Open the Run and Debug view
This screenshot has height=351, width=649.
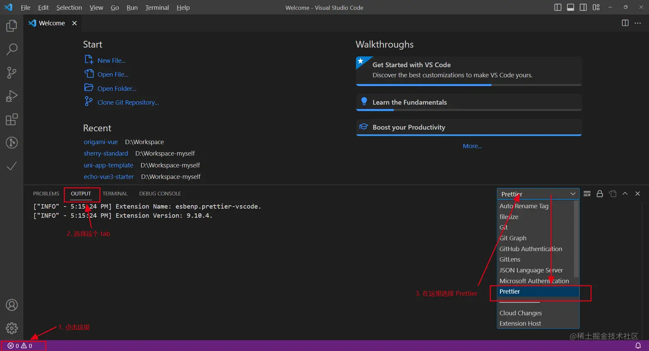pyautogui.click(x=12, y=96)
